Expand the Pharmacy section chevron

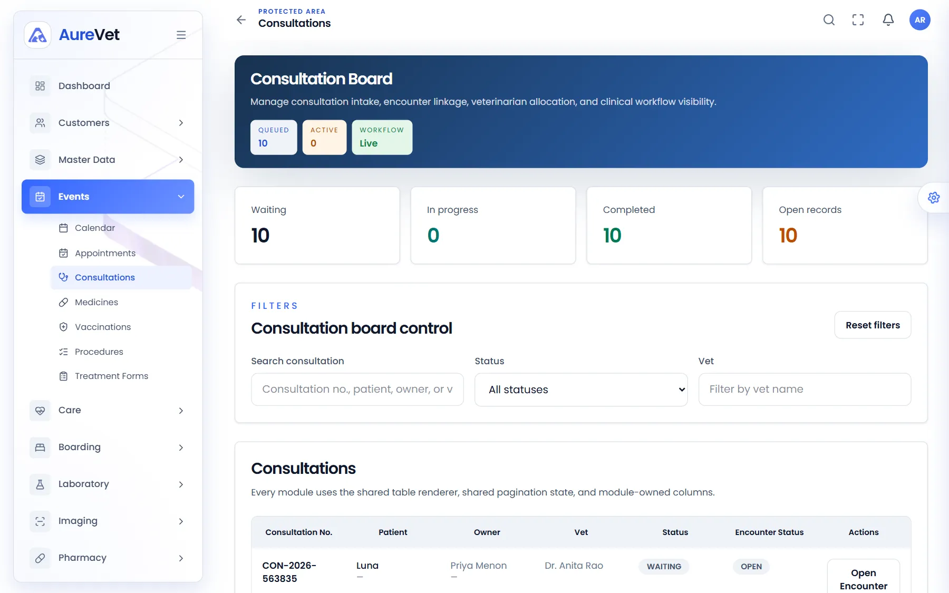181,558
